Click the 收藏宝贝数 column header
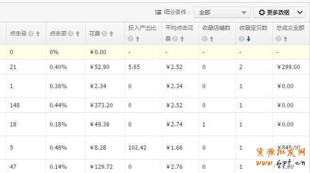 tap(254, 33)
